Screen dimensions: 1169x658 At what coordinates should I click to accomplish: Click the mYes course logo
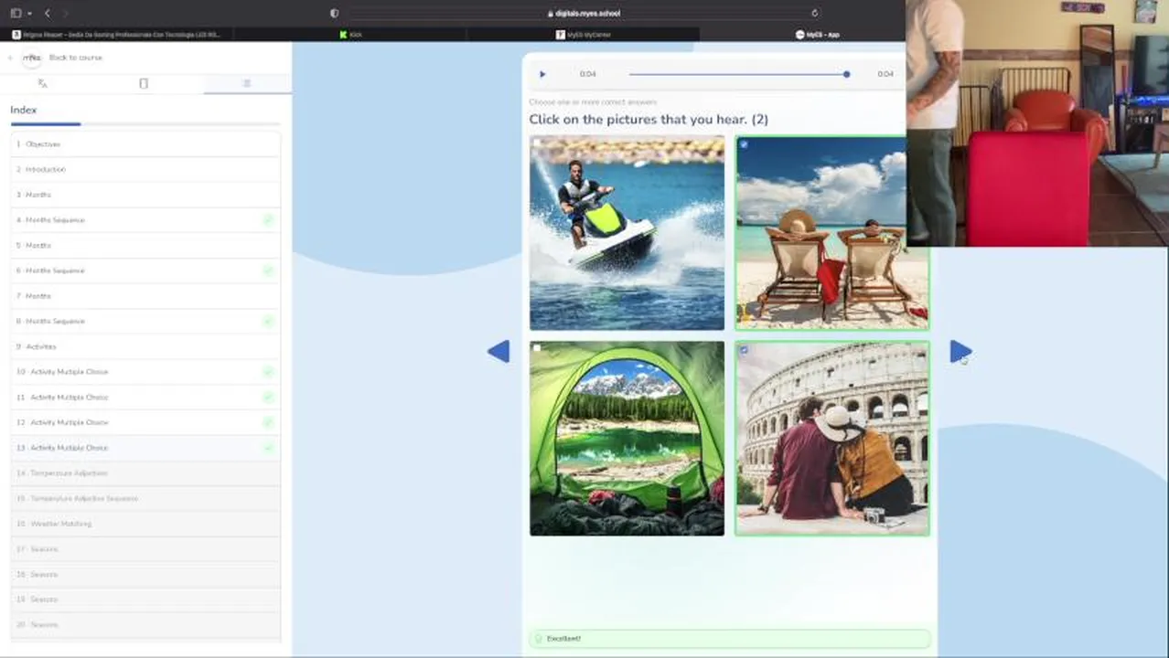point(32,58)
